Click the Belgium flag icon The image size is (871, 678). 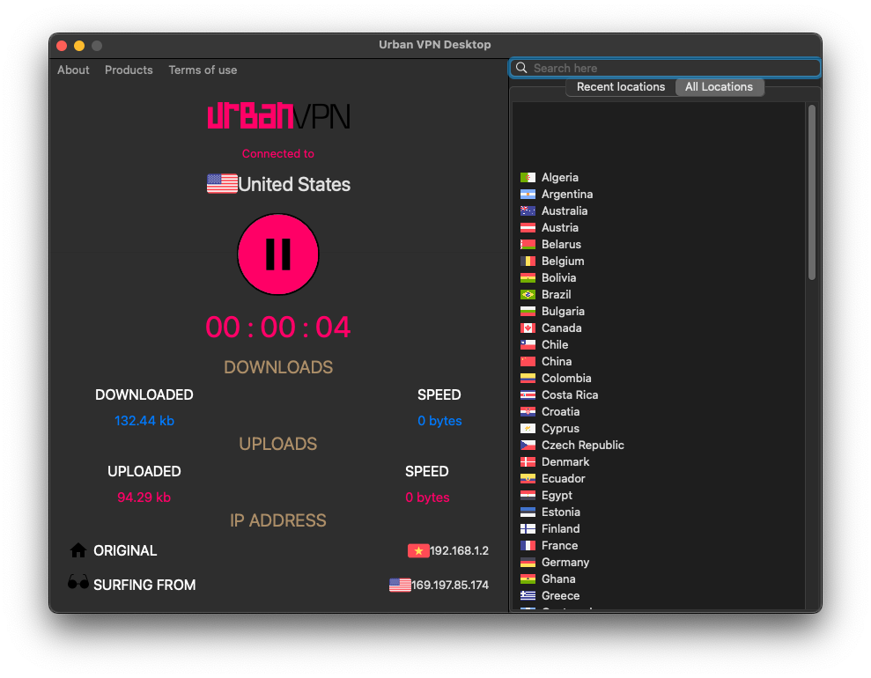(x=528, y=261)
